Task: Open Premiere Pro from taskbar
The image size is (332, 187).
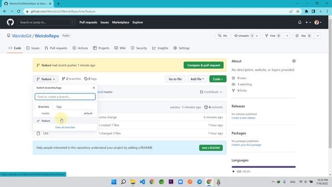Action: [x=171, y=182]
